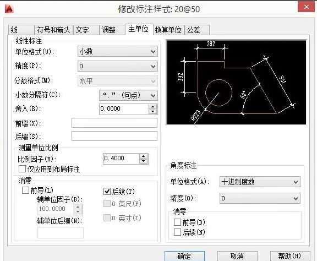This screenshot has height=261, width=317.
Task: Click the 前缀(X) input field
Action: pyautogui.click(x=114, y=123)
